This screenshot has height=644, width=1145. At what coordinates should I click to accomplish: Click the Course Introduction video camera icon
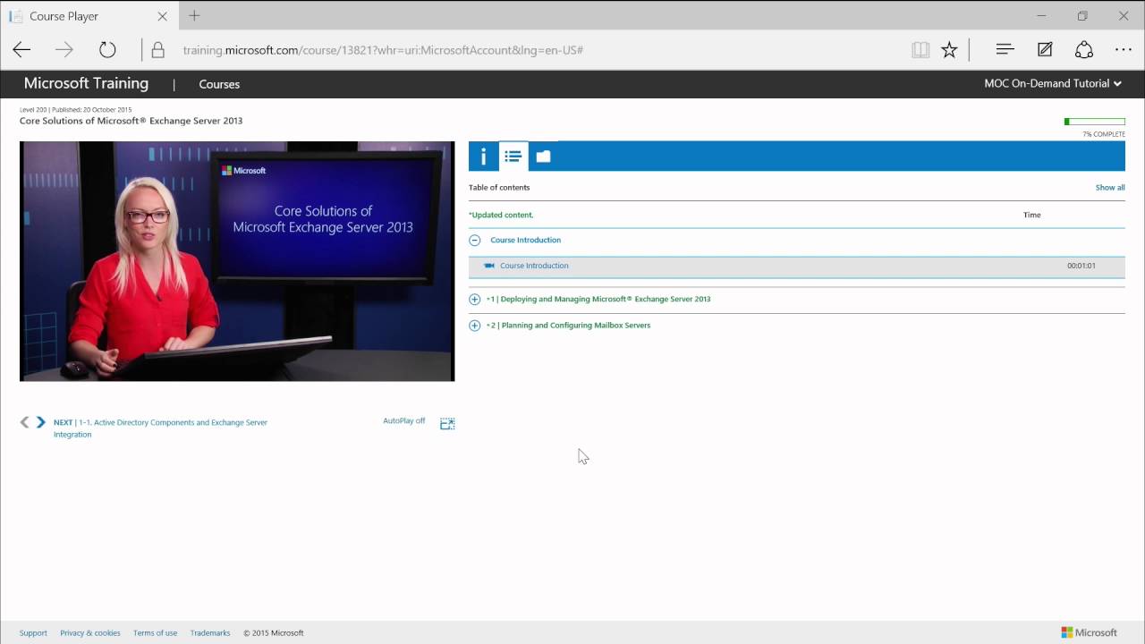(x=489, y=266)
